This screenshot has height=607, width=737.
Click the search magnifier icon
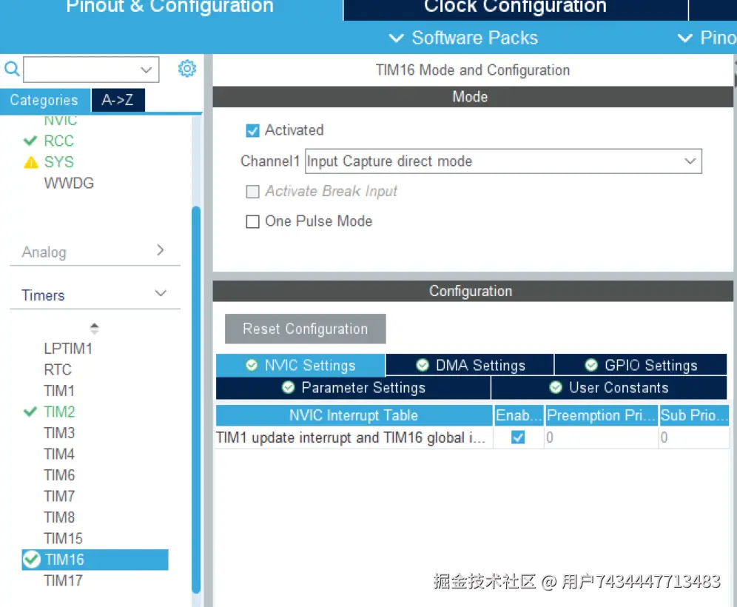pyautogui.click(x=12, y=70)
